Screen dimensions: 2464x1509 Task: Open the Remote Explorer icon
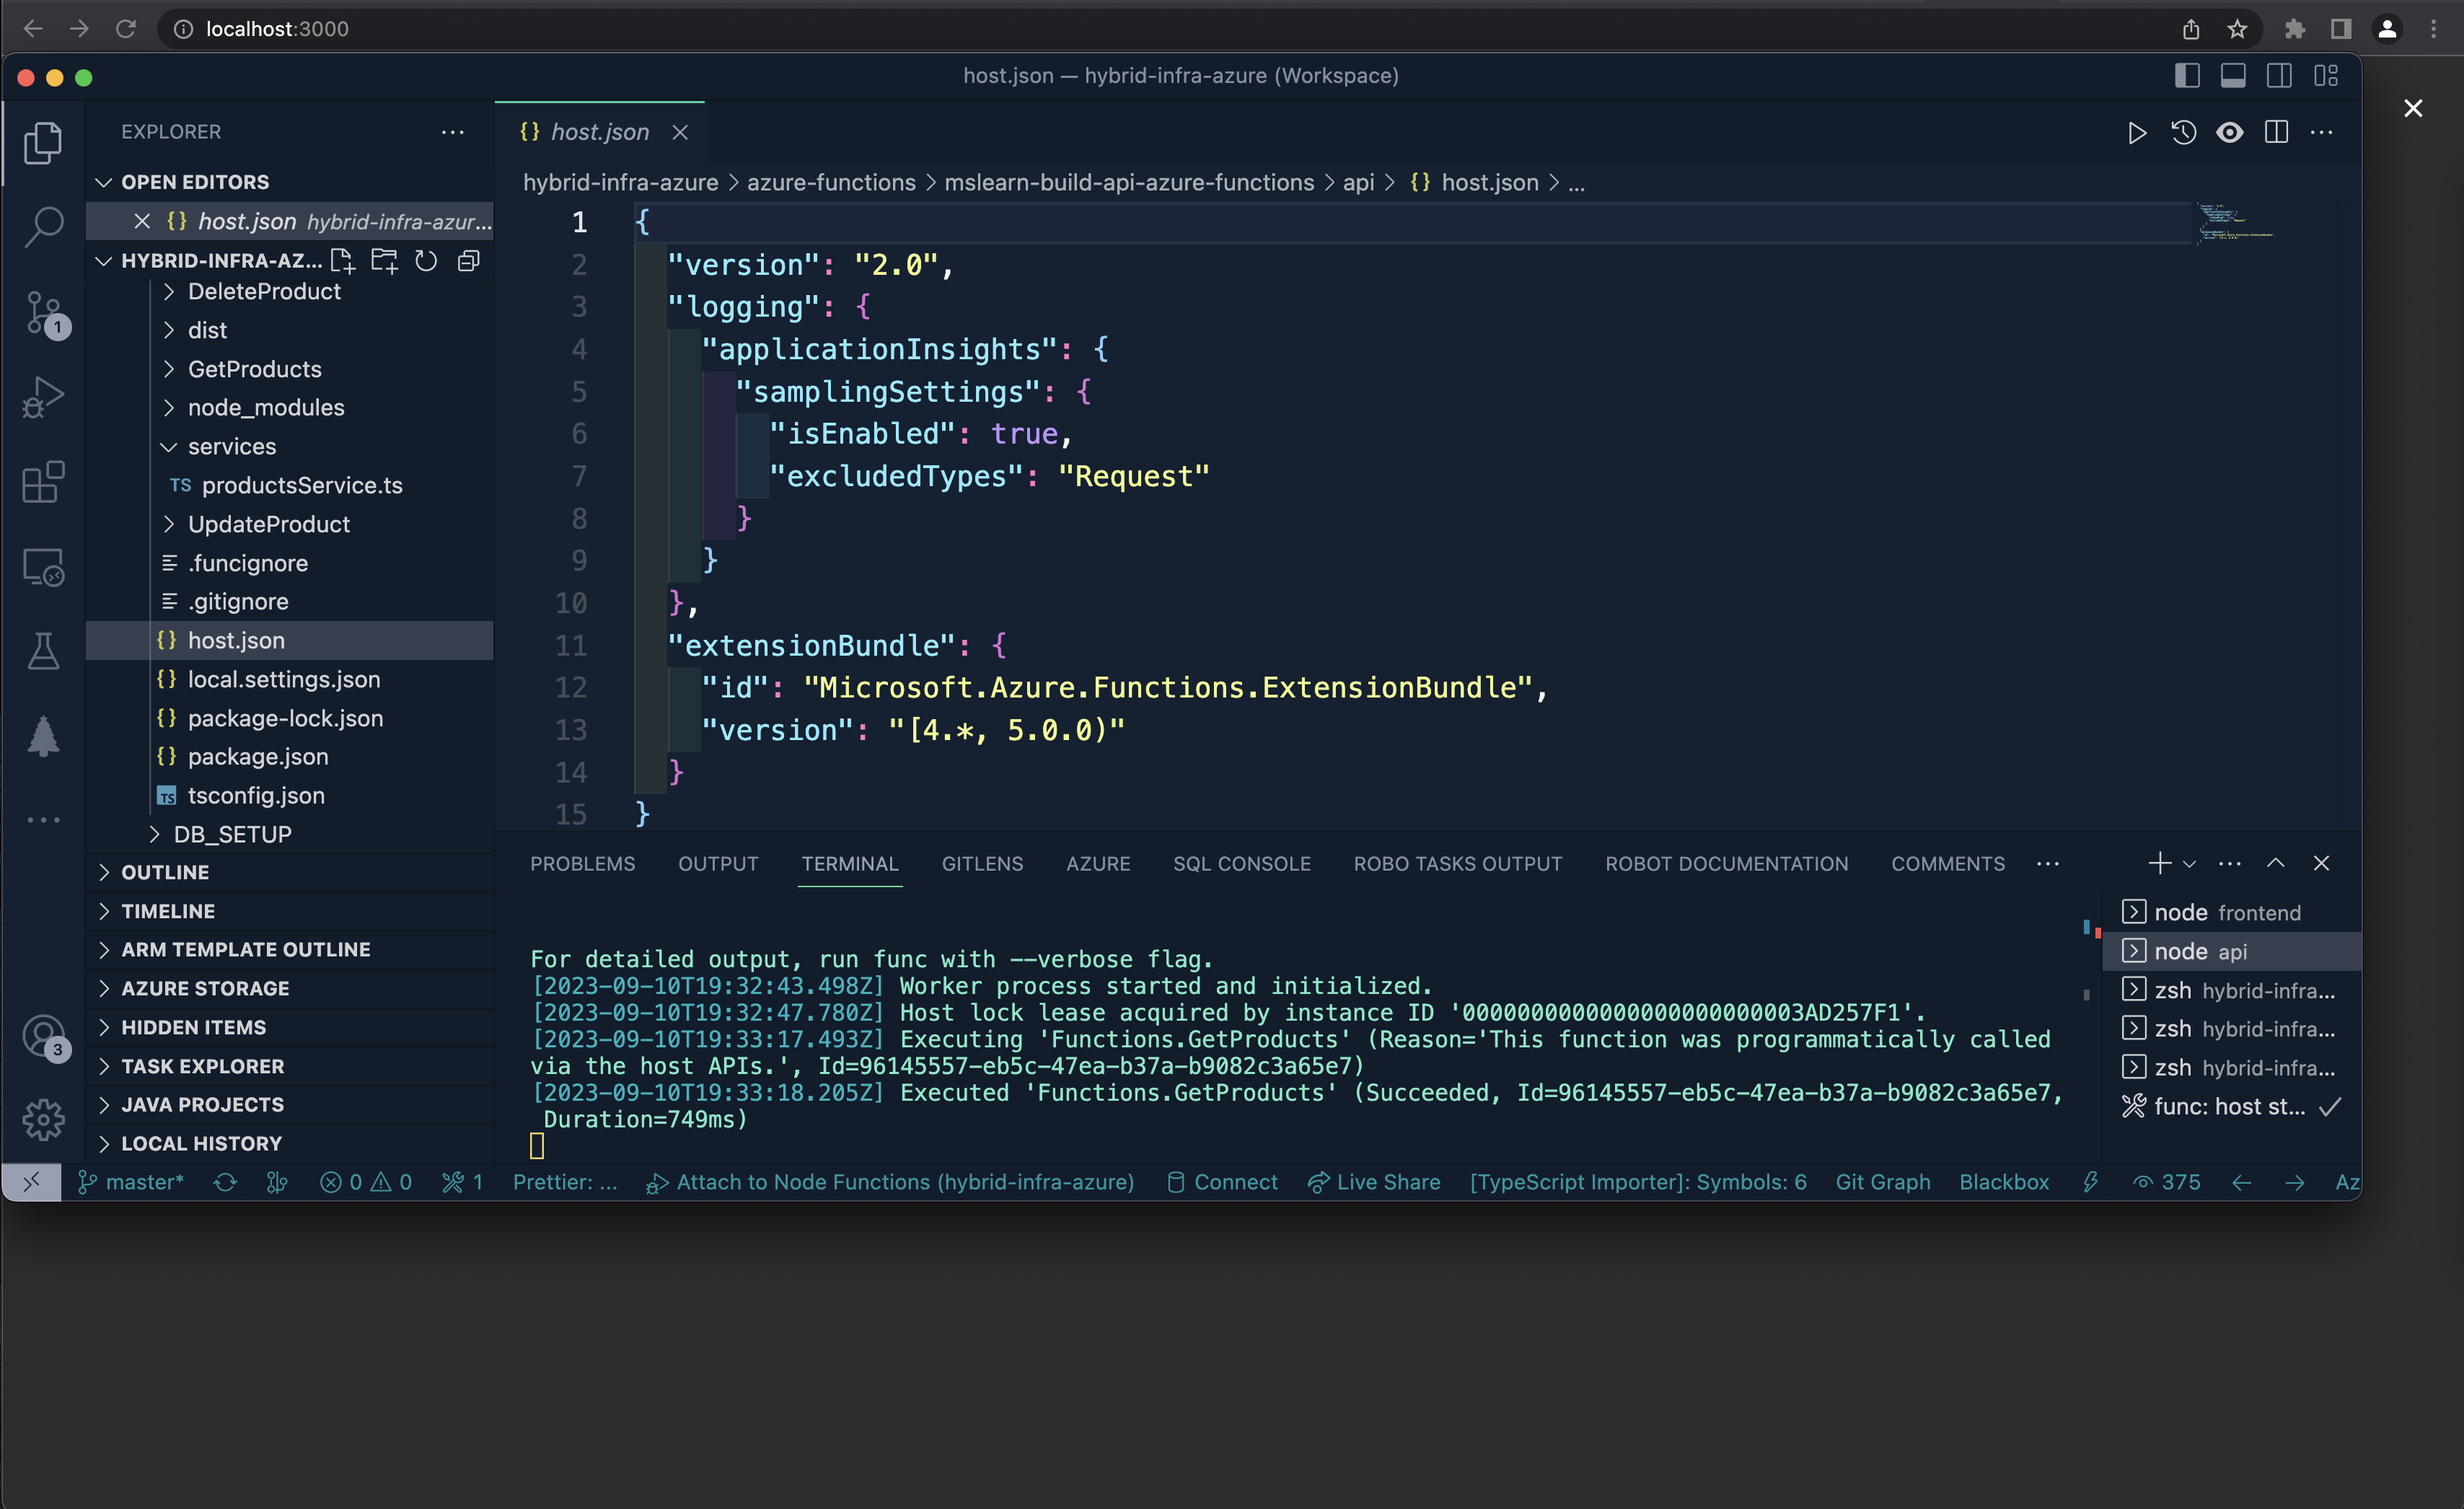coord(44,567)
